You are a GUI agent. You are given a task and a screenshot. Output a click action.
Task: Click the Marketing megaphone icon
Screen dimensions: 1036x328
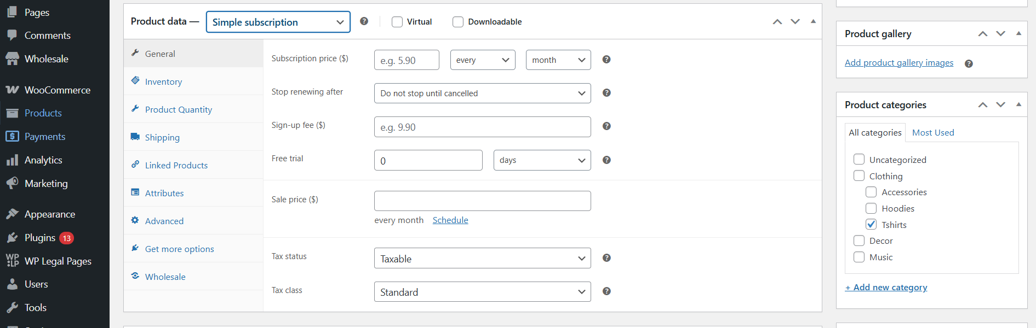tap(12, 183)
